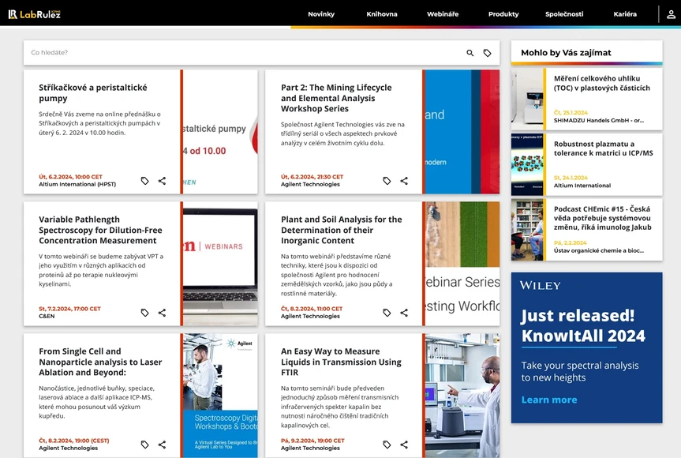This screenshot has height=458, width=681.
Task: Share the Plant and Soil Analysis webinar
Action: coord(404,313)
